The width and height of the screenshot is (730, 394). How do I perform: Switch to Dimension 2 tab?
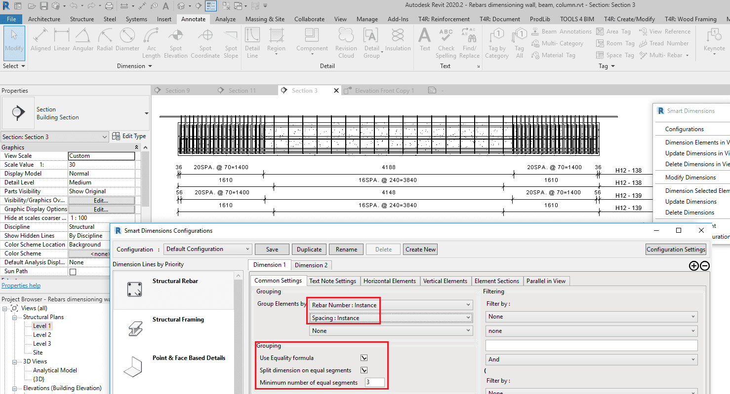[x=311, y=265]
